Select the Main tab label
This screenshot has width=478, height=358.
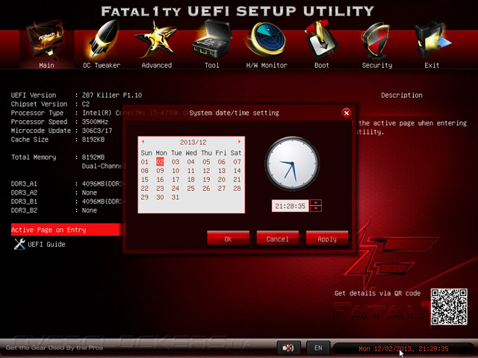click(x=46, y=65)
